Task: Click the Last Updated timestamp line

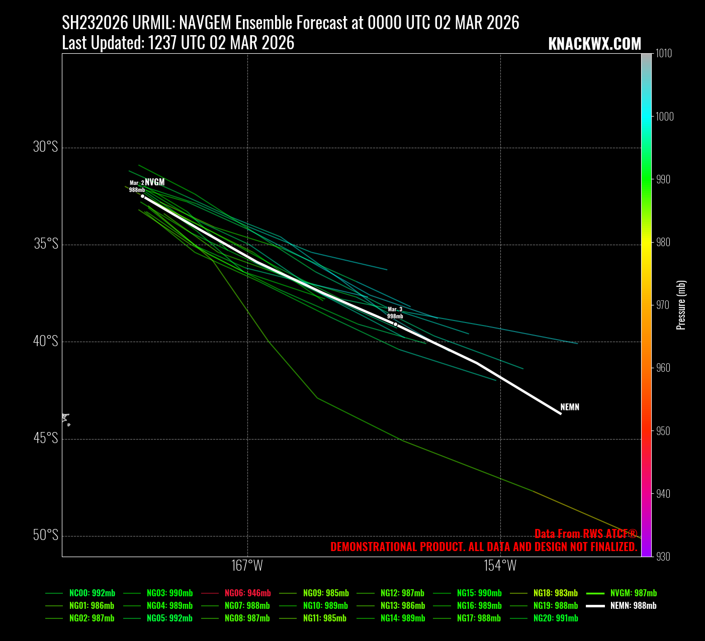Action: pos(178,43)
